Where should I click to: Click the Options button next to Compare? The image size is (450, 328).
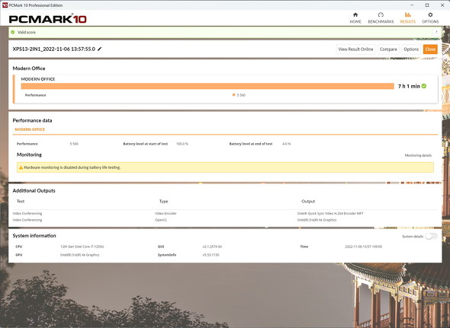(x=411, y=49)
